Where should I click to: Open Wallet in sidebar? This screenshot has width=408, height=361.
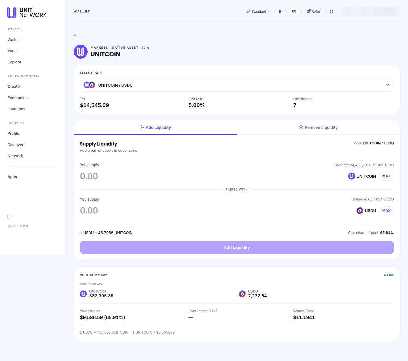point(13,40)
